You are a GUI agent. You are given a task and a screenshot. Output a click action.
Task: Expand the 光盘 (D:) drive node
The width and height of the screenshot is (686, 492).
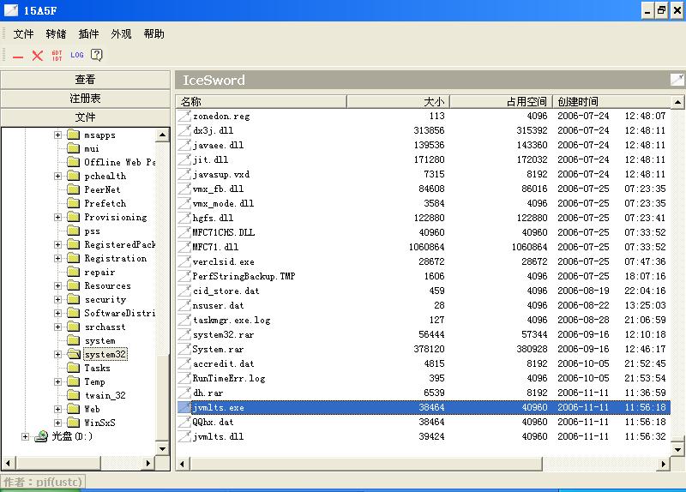[25, 436]
